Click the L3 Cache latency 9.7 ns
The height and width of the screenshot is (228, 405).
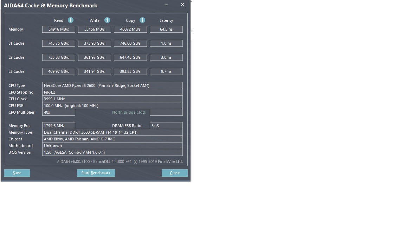coord(166,71)
